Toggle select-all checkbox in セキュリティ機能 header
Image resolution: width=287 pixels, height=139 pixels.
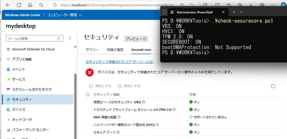[88, 95]
